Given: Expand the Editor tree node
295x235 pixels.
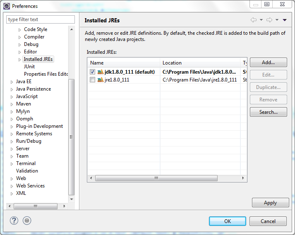Looking at the screenshot, I should click(x=19, y=52).
